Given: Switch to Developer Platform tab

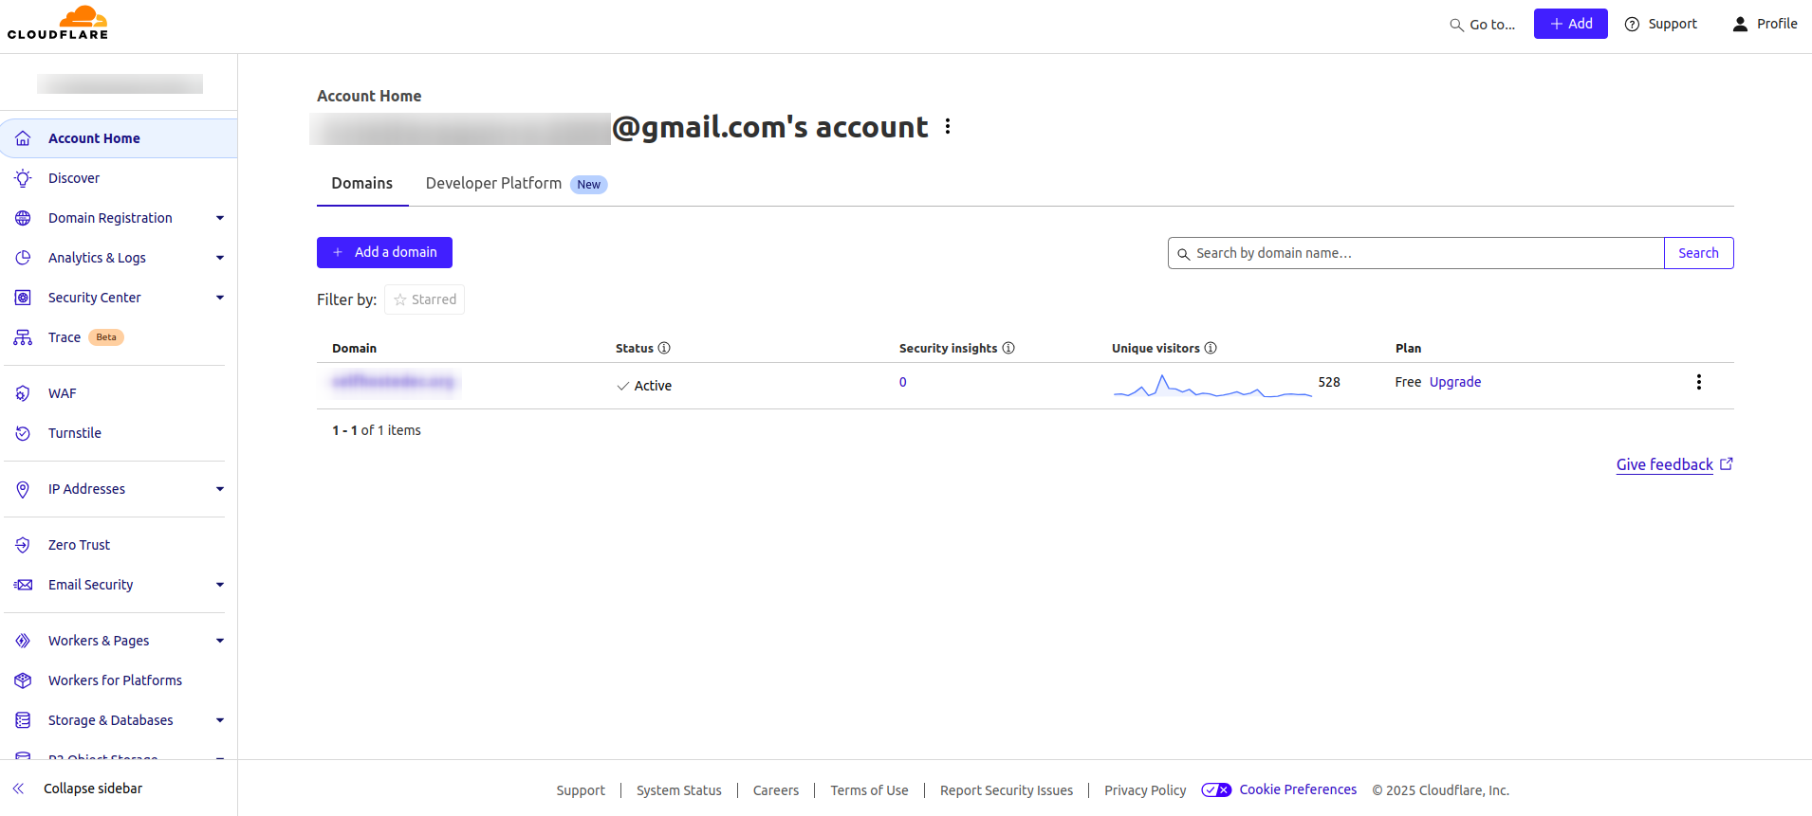Looking at the screenshot, I should click(x=516, y=183).
